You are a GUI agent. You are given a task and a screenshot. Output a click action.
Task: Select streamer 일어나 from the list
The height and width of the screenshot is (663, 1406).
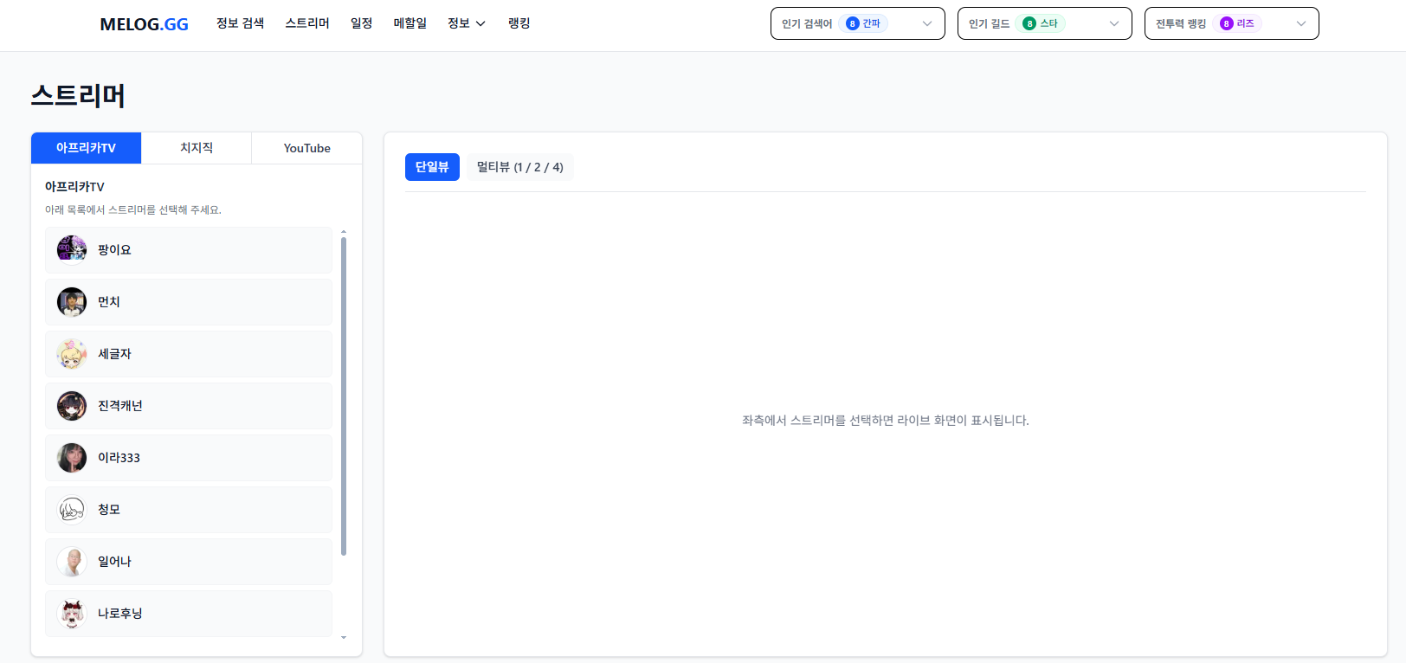(x=189, y=562)
